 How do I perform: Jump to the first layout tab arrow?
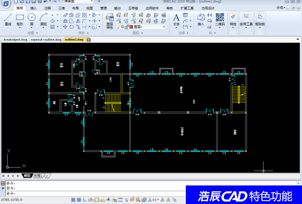pos(3,176)
